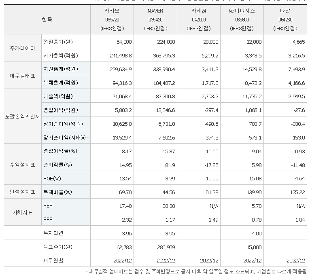
Task: Click total assets value 229,634.9
Action: (x=121, y=69)
